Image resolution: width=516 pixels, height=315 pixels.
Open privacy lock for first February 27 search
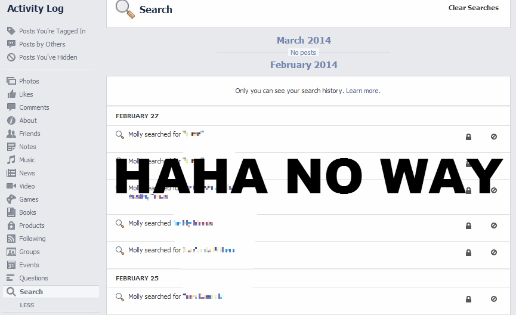coord(468,137)
